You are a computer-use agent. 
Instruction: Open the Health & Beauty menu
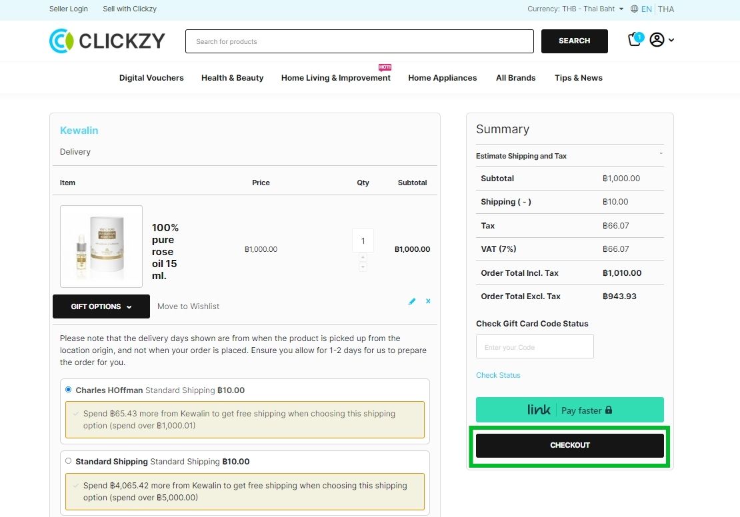tap(232, 78)
